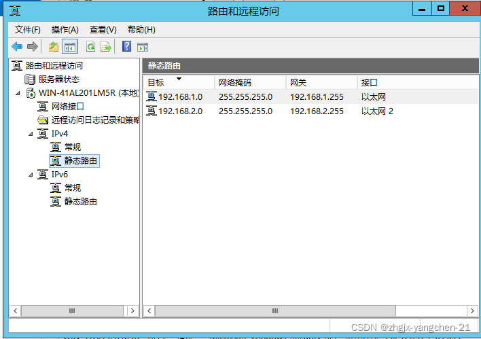Select 网络接口 in the tree
The width and height of the screenshot is (481, 339).
[68, 107]
